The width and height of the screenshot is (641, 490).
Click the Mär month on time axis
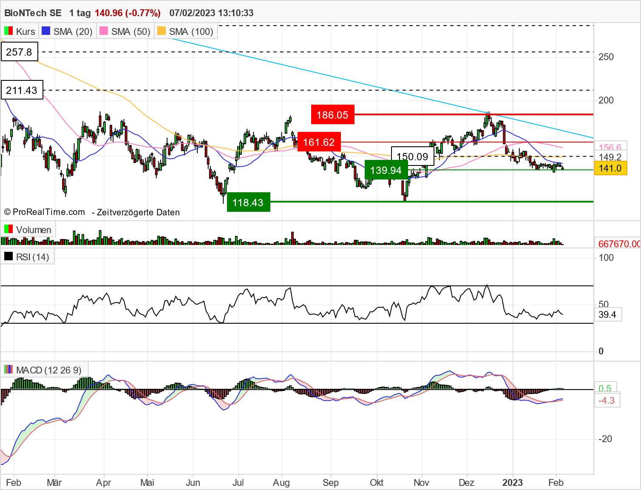click(x=54, y=482)
